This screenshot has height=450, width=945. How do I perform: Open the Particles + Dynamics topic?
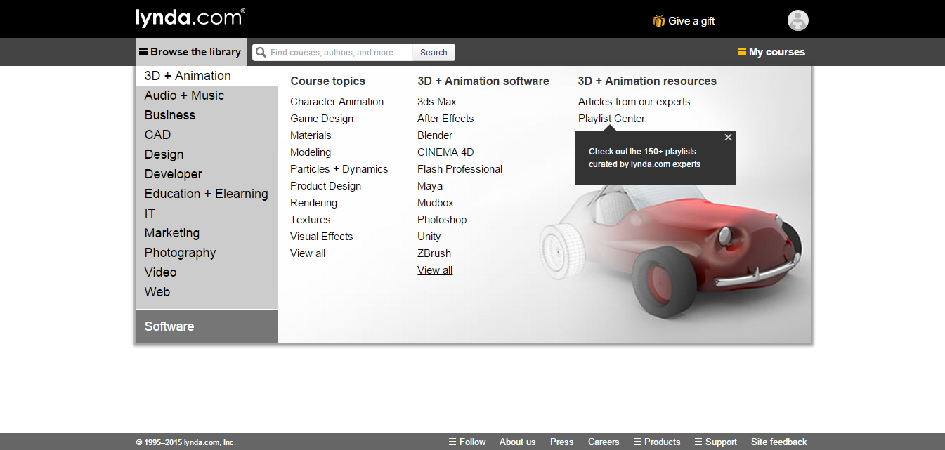click(339, 169)
